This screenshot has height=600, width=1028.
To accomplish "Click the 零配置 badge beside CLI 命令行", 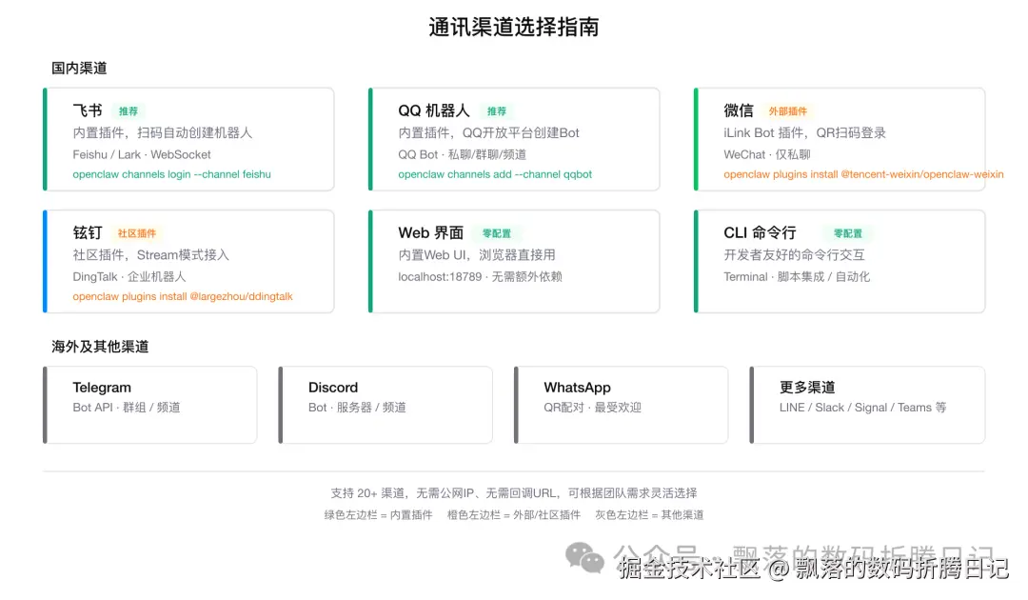I will (848, 233).
